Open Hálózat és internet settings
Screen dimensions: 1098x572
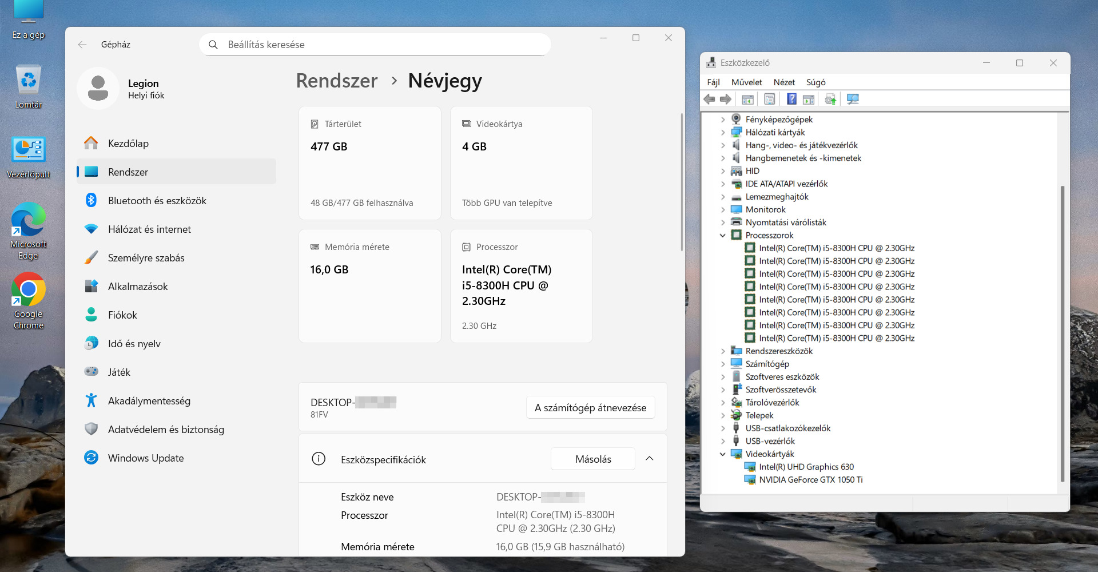(x=176, y=229)
